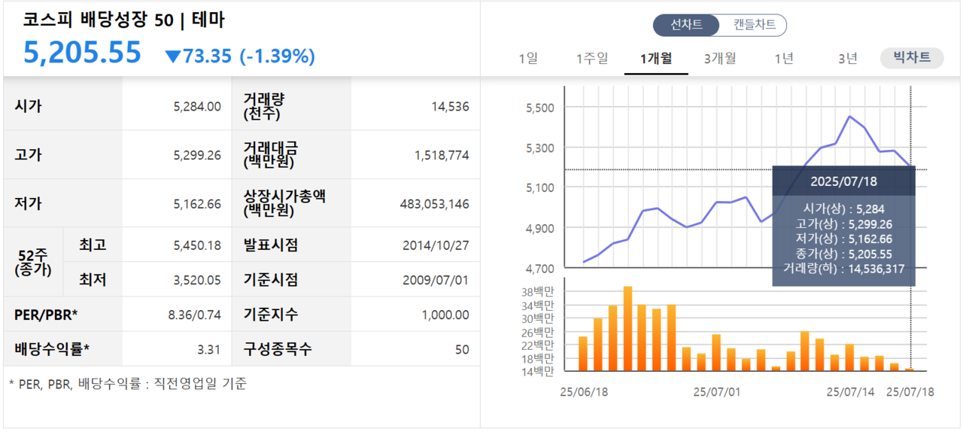Screen dimensions: 963x432
Task: Select the 1년 period tab
Action: 784,58
